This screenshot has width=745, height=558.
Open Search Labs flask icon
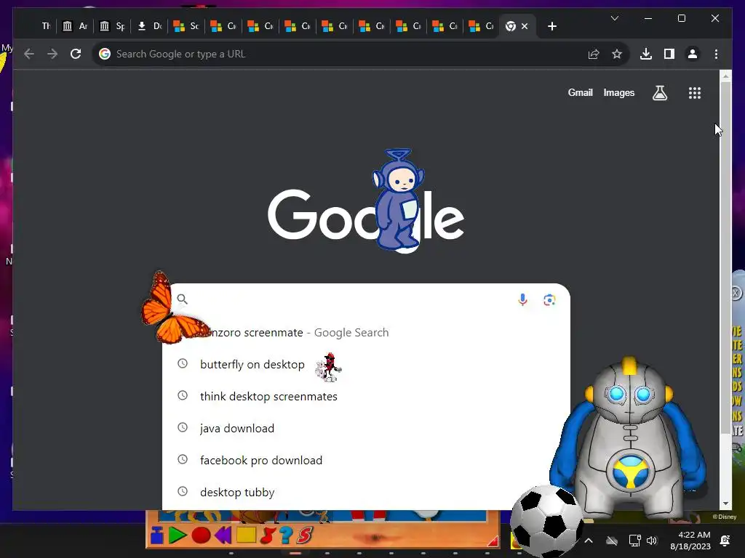pos(659,93)
